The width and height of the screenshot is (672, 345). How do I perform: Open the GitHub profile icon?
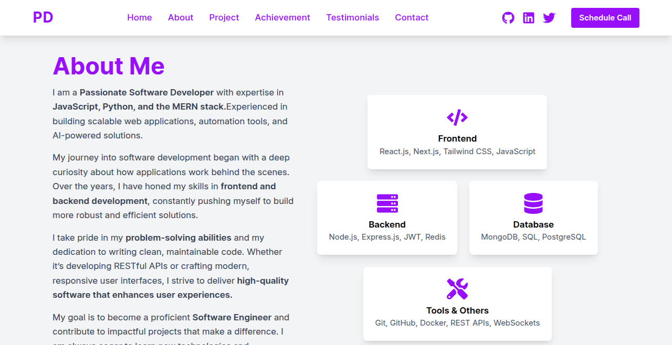coord(508,18)
